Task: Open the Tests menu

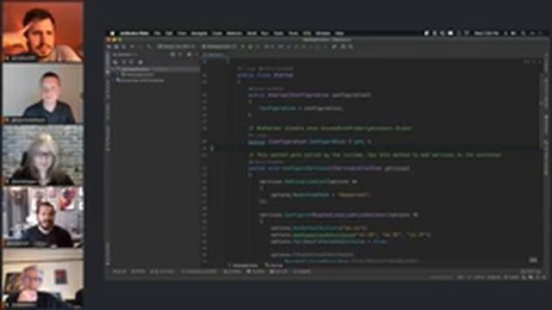Action: point(279,33)
